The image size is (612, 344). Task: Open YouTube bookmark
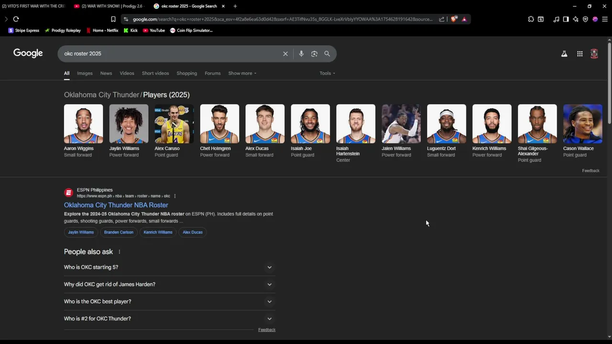[x=154, y=30]
